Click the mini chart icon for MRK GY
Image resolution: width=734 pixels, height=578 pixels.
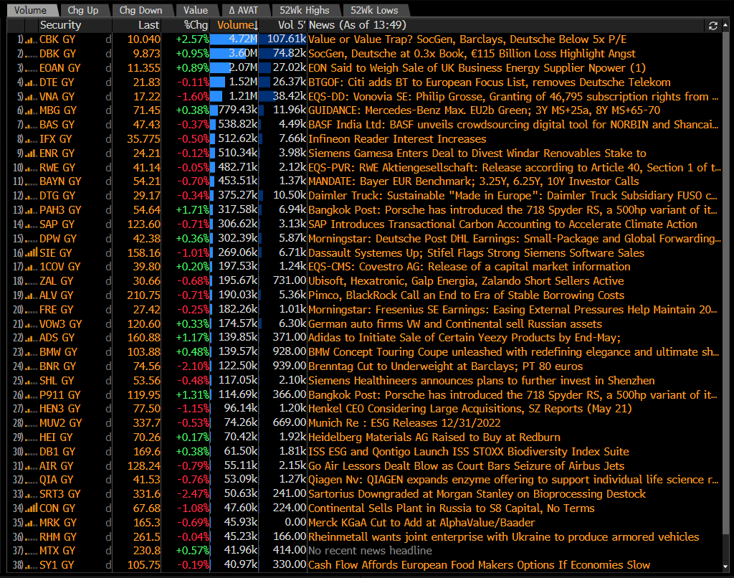click(32, 523)
